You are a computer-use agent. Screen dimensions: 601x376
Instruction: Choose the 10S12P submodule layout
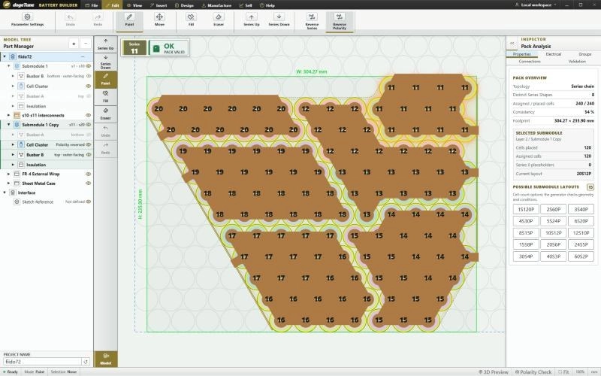pyautogui.click(x=554, y=233)
